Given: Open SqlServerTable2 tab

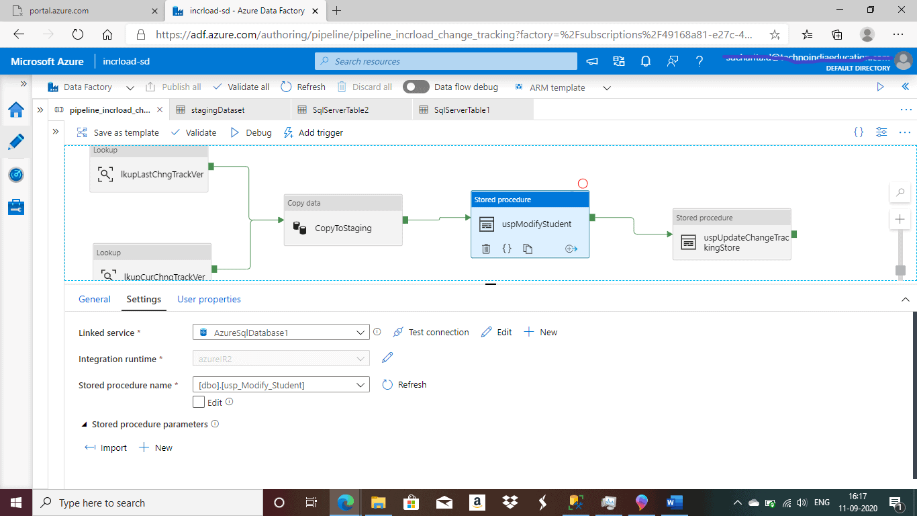Looking at the screenshot, I should pyautogui.click(x=352, y=110).
